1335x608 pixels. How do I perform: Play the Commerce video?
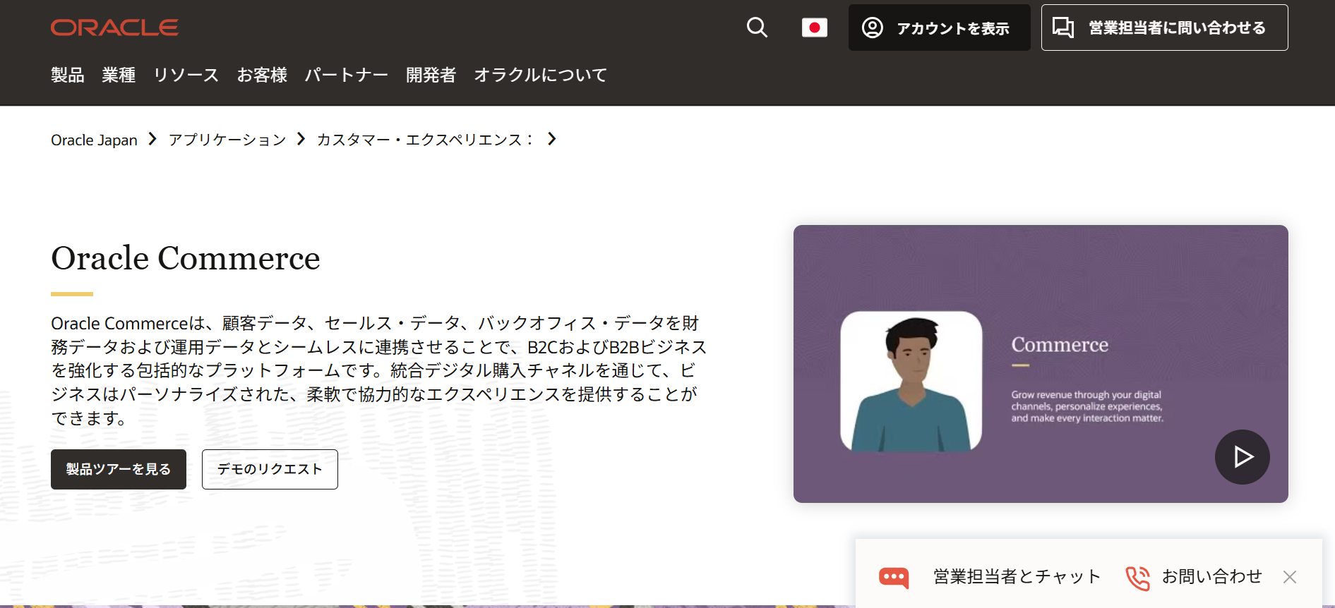pyautogui.click(x=1242, y=457)
